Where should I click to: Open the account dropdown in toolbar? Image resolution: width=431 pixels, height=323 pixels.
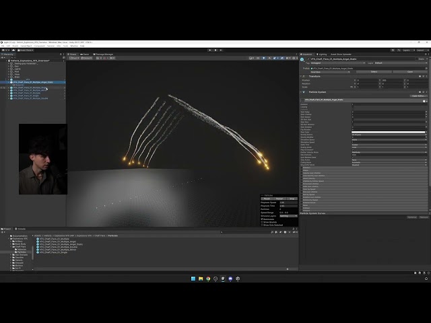coord(5,50)
